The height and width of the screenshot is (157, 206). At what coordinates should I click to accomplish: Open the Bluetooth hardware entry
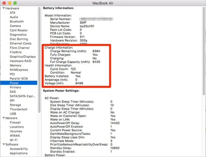(17, 21)
